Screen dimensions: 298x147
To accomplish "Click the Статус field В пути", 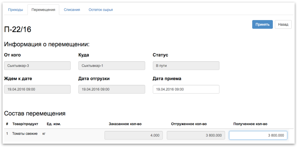I will [x=186, y=65].
